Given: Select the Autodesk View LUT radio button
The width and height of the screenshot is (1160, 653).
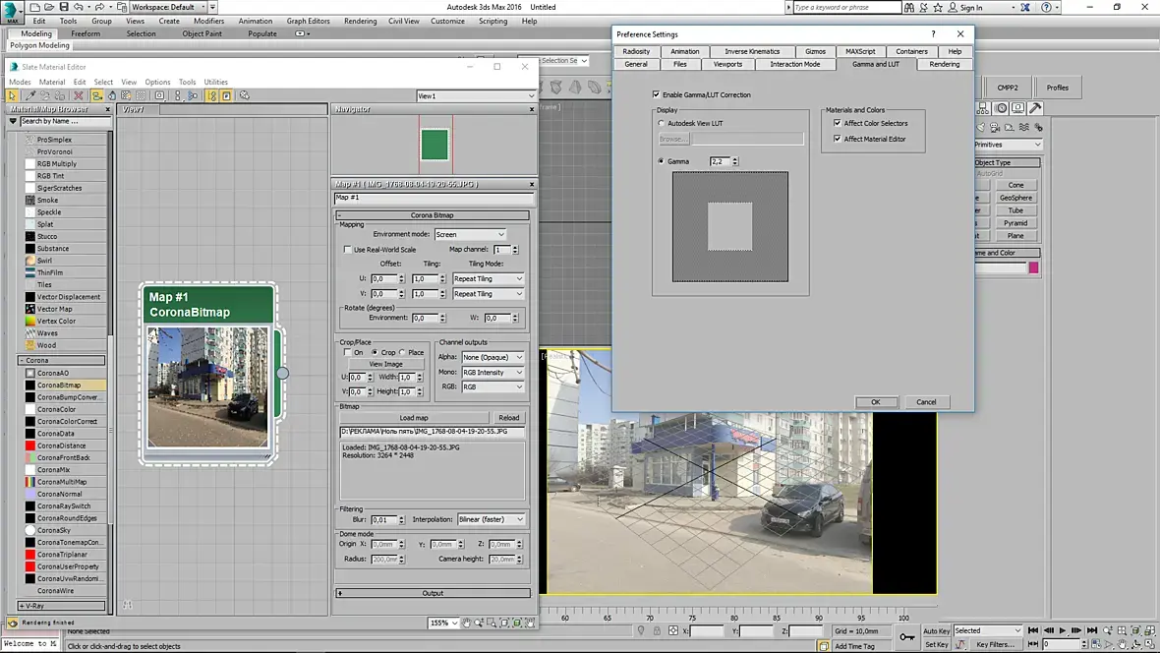Looking at the screenshot, I should [662, 123].
